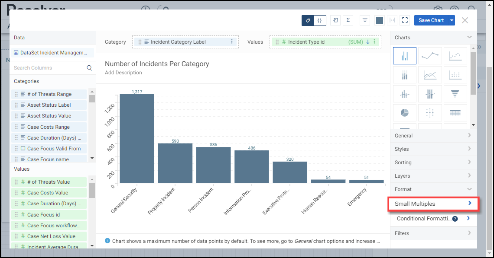
Task: Click the fullscreen expand icon
Action: coord(405,20)
